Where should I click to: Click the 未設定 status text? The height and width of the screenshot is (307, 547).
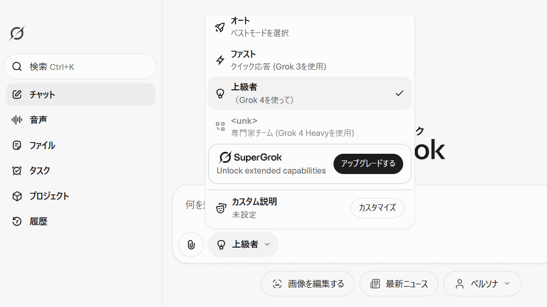(244, 215)
